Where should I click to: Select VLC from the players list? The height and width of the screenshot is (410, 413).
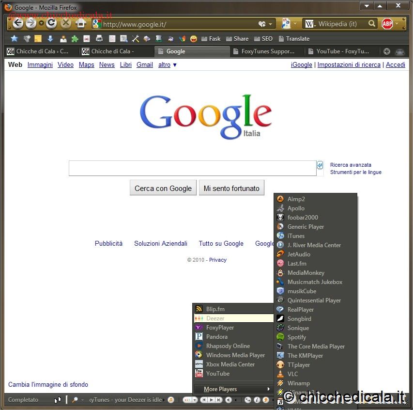292,374
